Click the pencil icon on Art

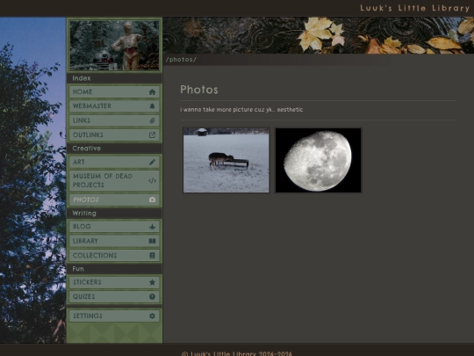(152, 162)
